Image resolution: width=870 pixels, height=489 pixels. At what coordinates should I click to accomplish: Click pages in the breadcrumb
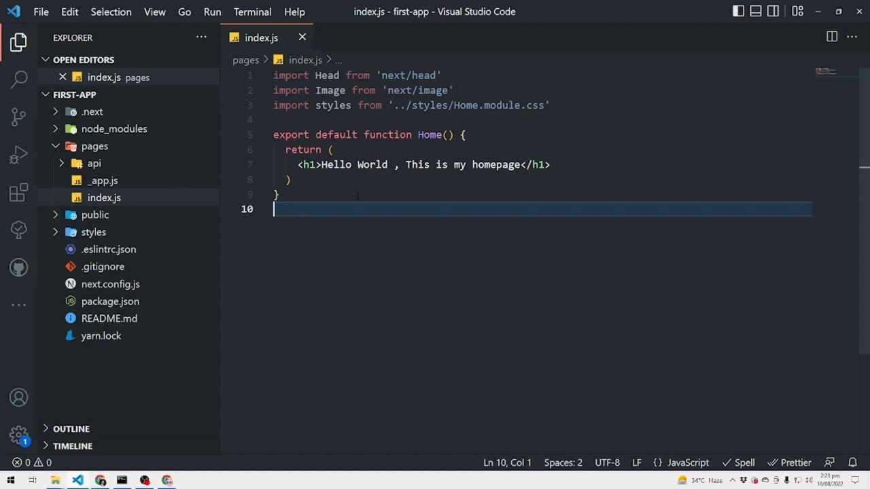[x=246, y=60]
